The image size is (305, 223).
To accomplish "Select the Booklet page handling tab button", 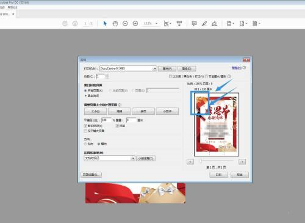I will pos(167,111).
